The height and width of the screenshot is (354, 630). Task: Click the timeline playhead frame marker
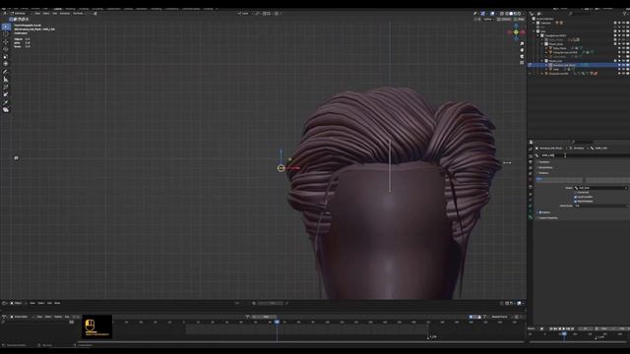click(x=277, y=322)
